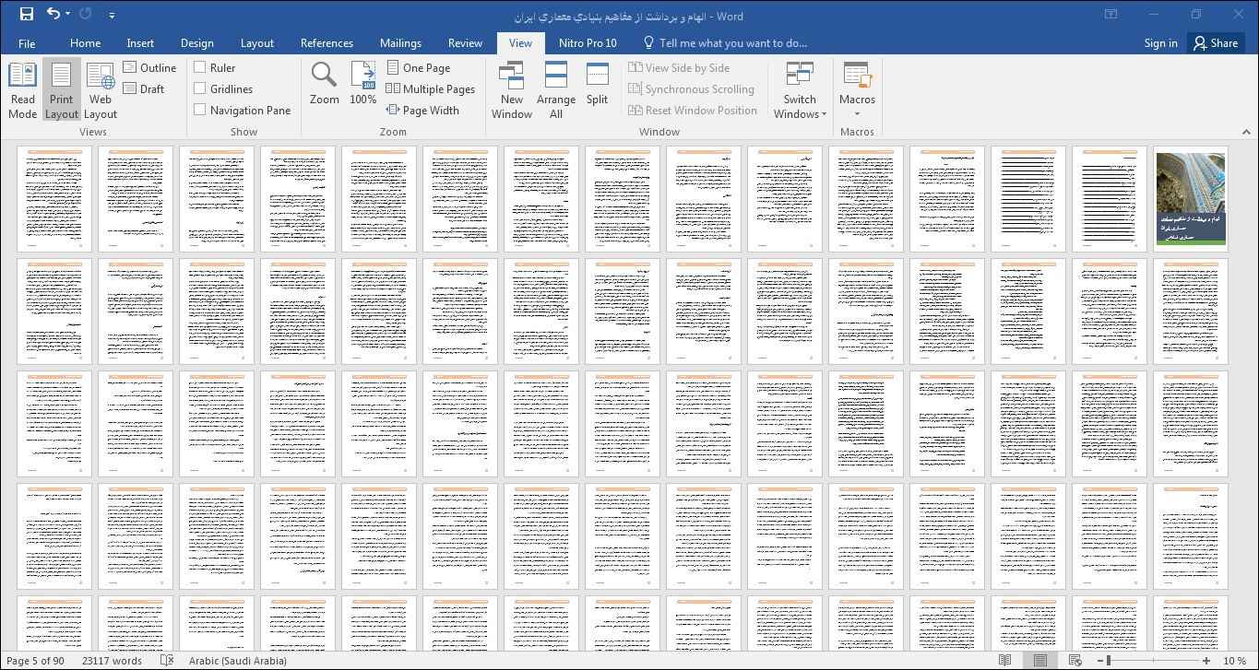Image resolution: width=1259 pixels, height=670 pixels.
Task: Choose One Page zoom
Action: click(x=418, y=68)
